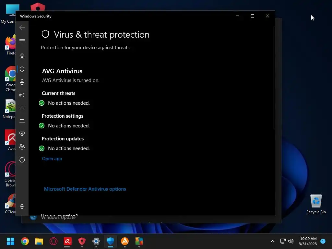Minimize the Windows Security window
The height and width of the screenshot is (249, 332).
coord(238,16)
